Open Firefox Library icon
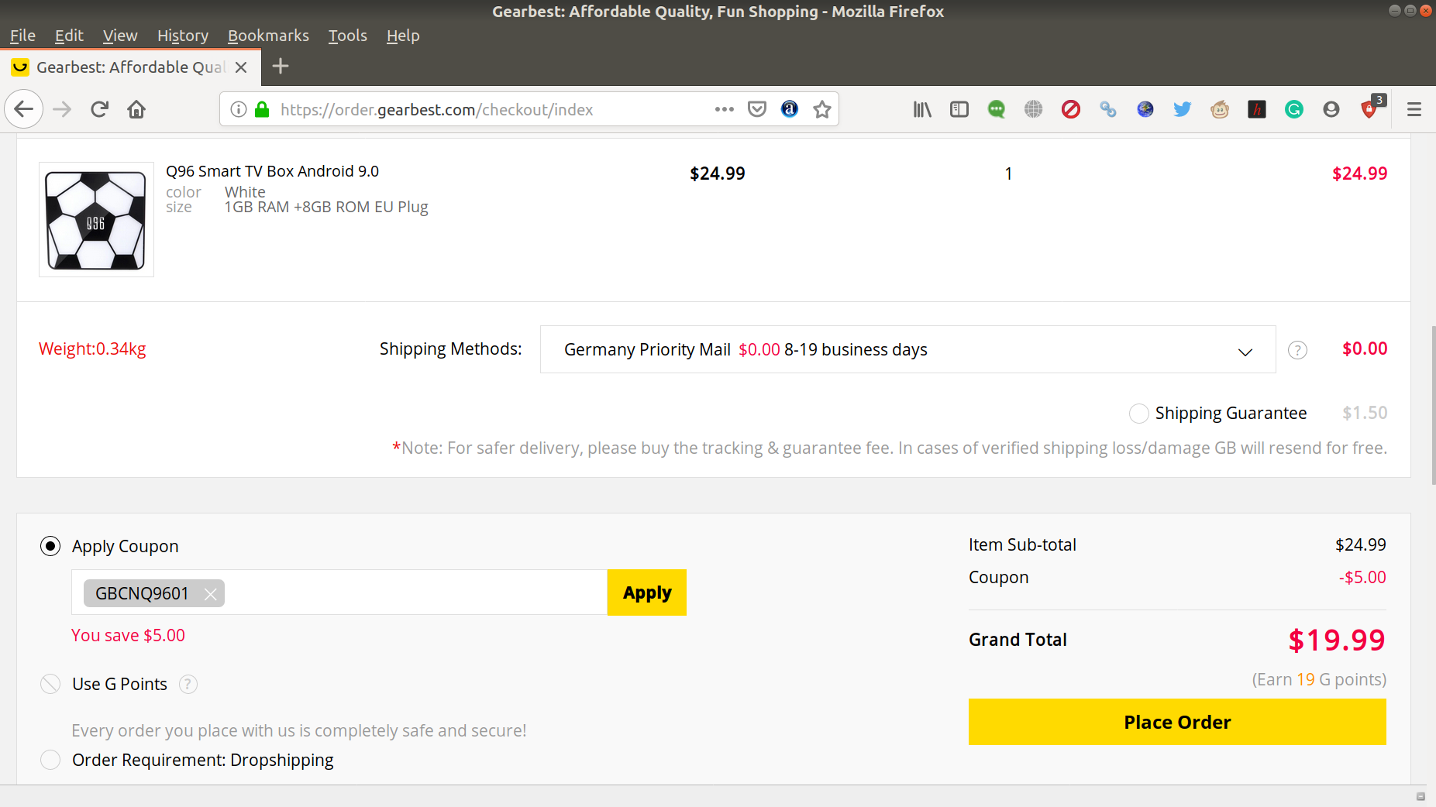This screenshot has height=807, width=1436. (x=922, y=109)
